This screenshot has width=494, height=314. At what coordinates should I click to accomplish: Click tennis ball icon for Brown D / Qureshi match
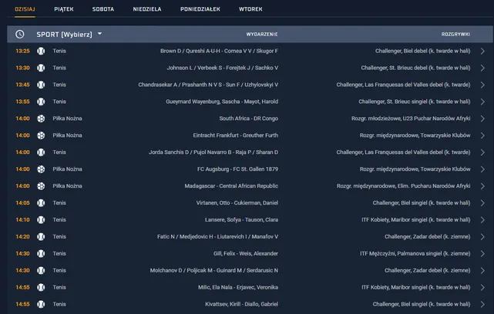click(x=41, y=51)
